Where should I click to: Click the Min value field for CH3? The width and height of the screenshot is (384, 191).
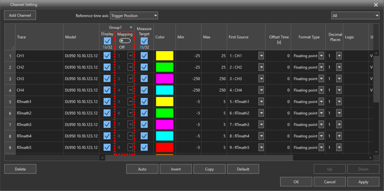(188, 79)
